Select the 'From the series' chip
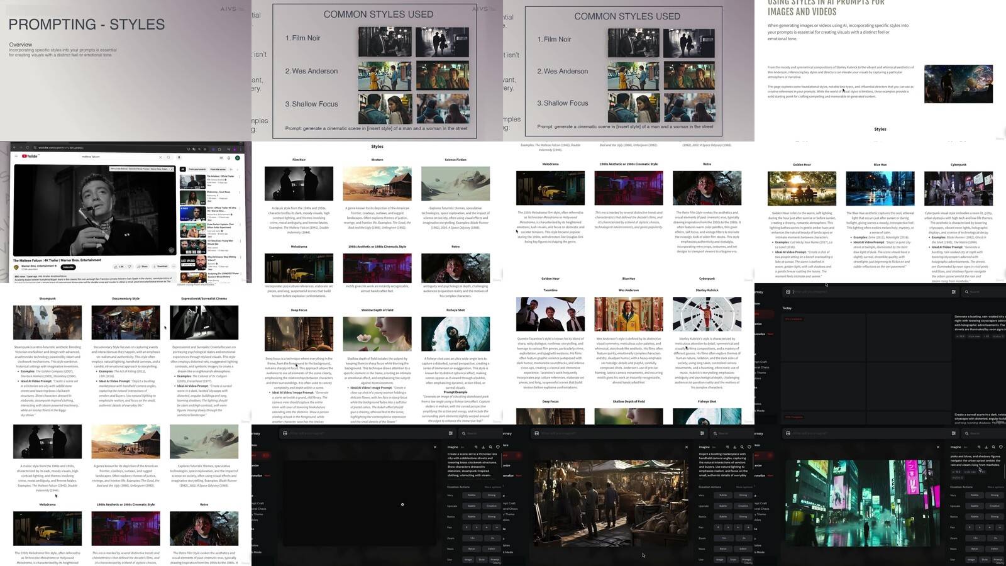1006x566 pixels. (218, 169)
